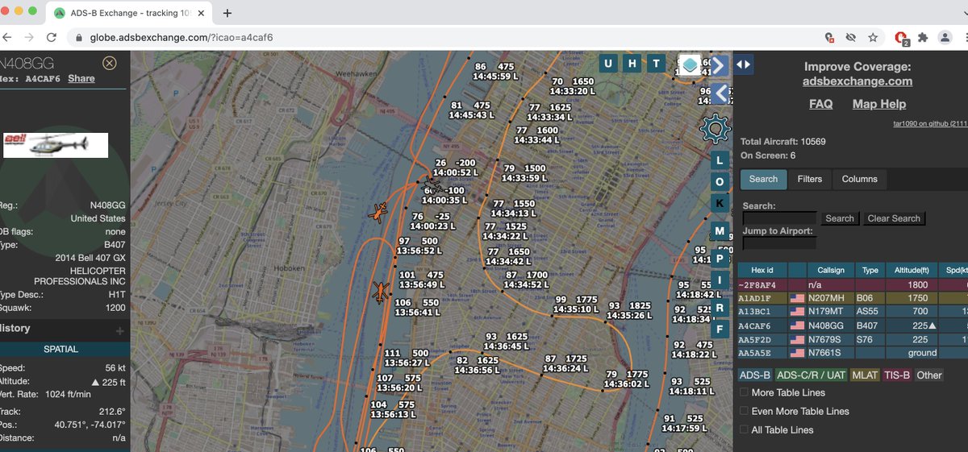The image size is (968, 452).
Task: Click the location blocked icon in address bar
Action: pos(828,37)
